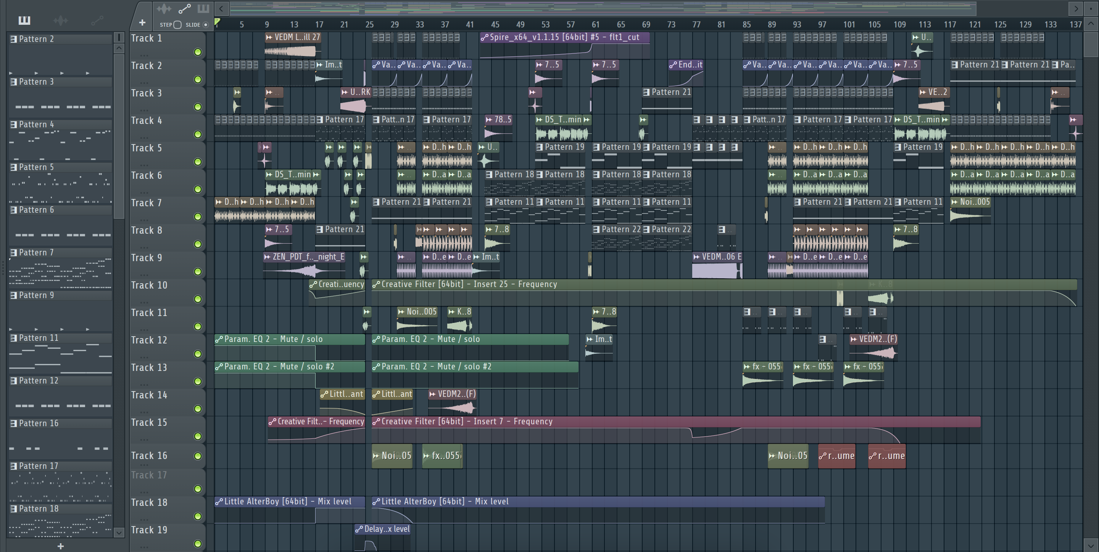Image resolution: width=1099 pixels, height=552 pixels.
Task: Select Pattern 9 in the picker
Action: pos(61,295)
